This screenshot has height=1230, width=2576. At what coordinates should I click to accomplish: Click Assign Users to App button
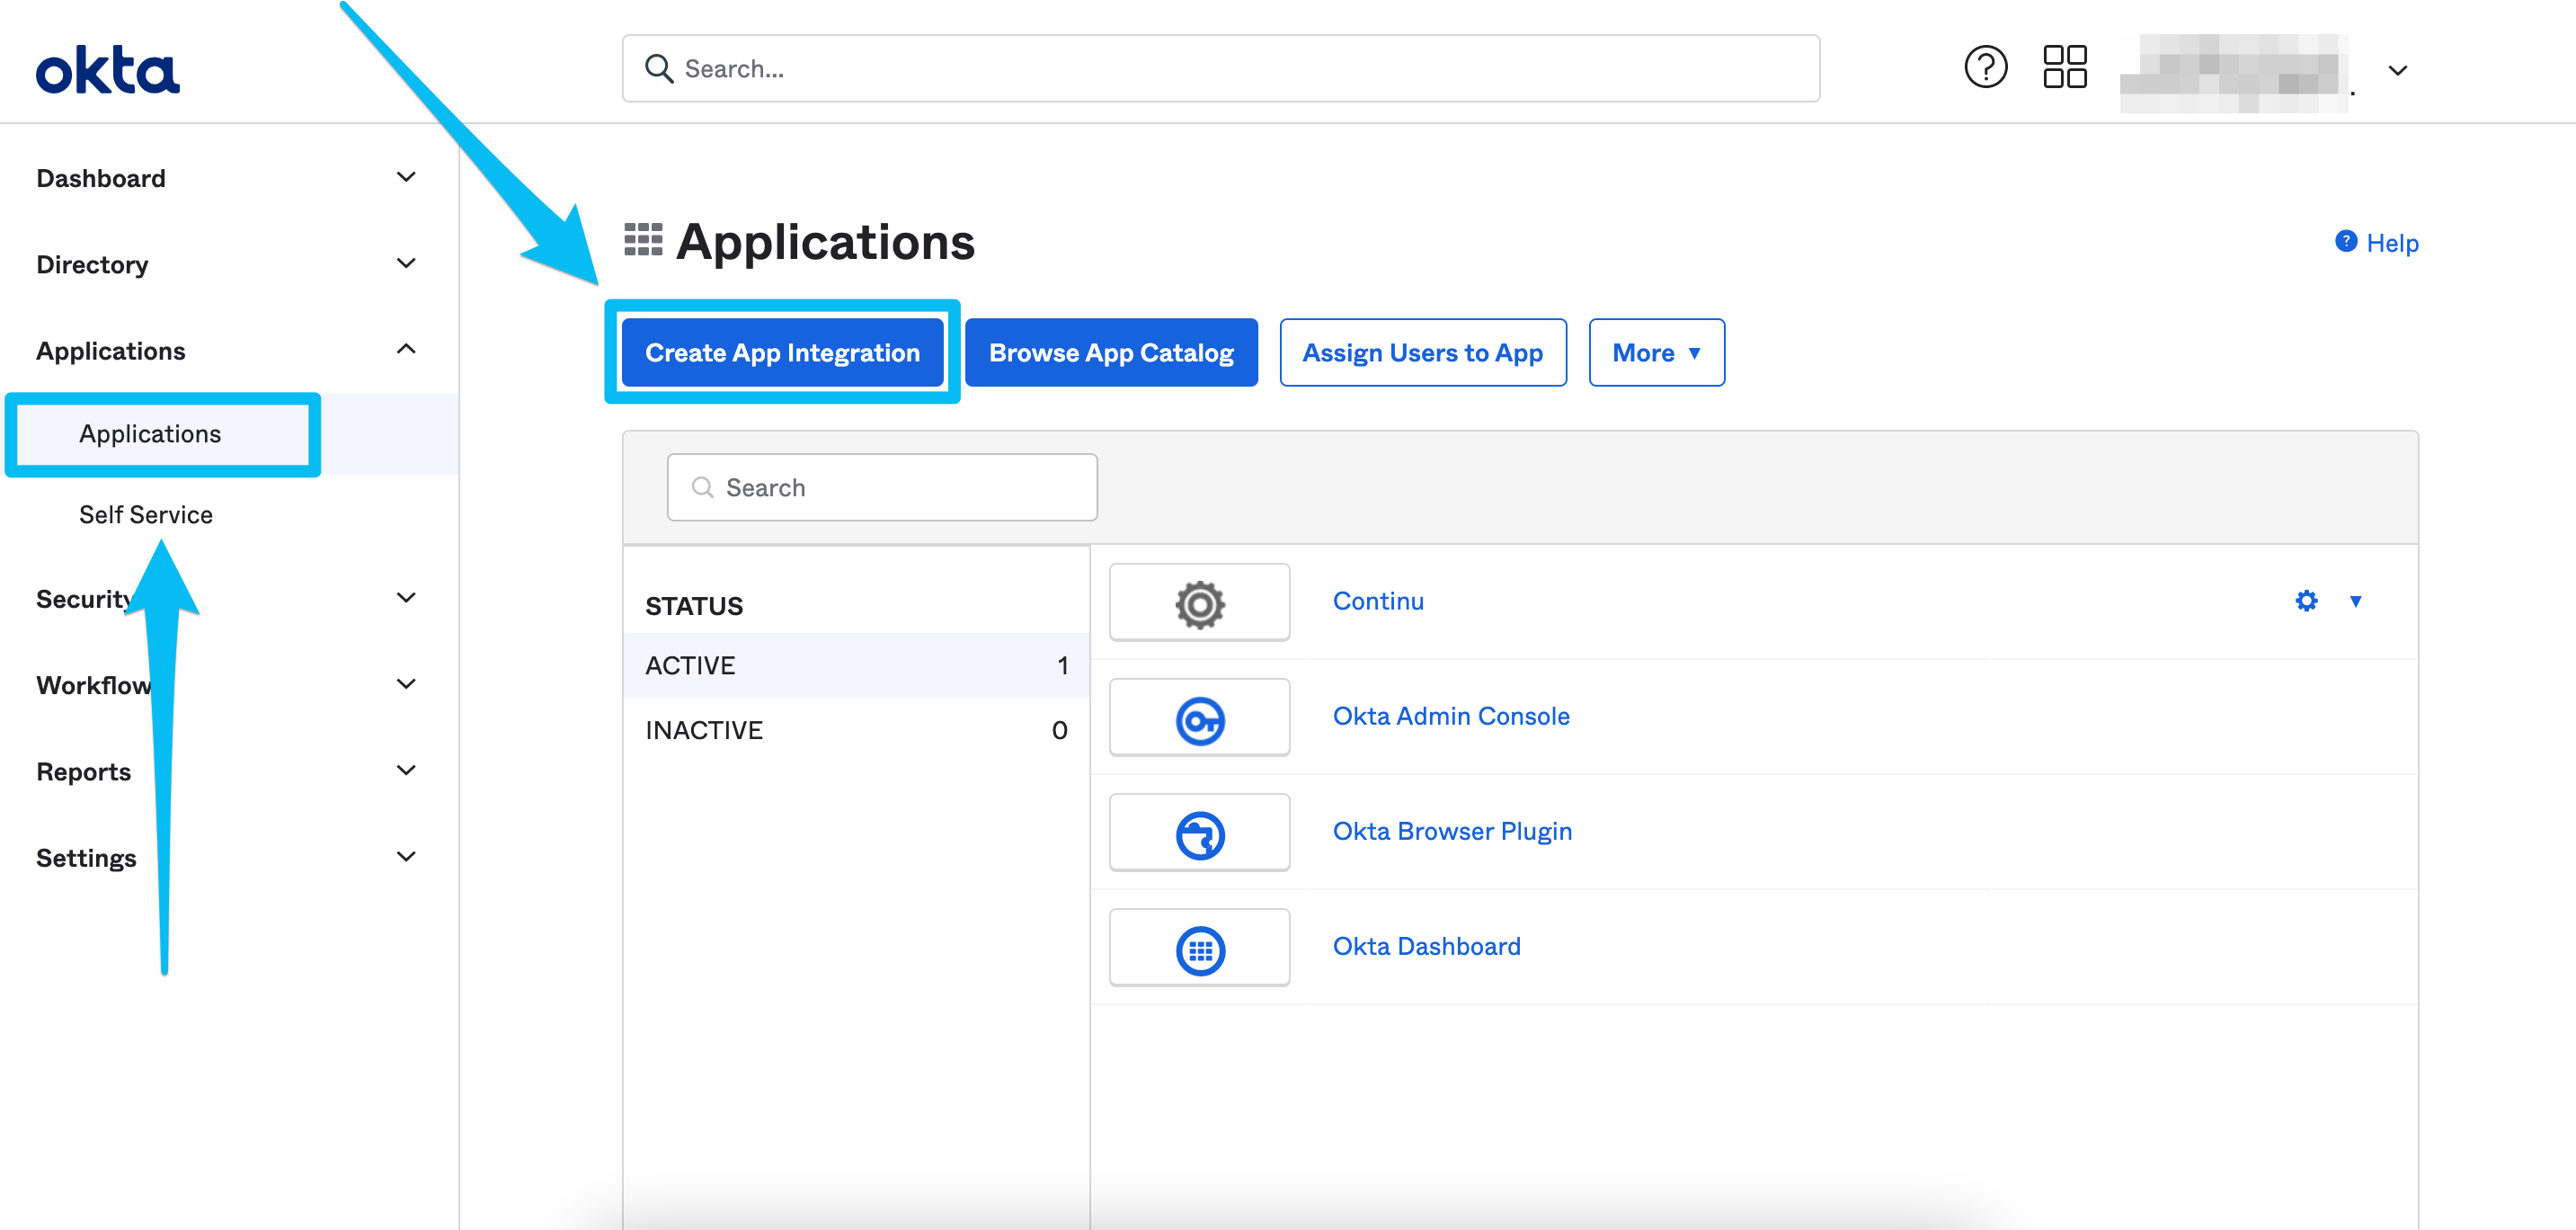tap(1422, 353)
